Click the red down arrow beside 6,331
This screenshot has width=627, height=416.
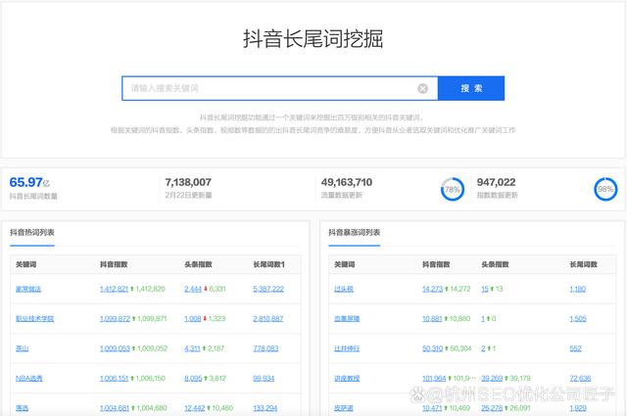206,289
